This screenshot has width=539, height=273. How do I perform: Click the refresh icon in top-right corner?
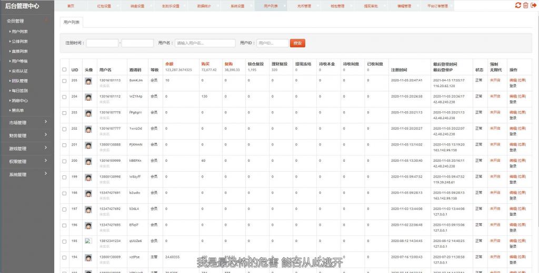pos(518,5)
